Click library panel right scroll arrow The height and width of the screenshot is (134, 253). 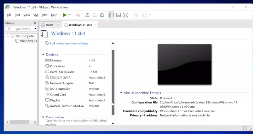pyautogui.click(x=35, y=123)
